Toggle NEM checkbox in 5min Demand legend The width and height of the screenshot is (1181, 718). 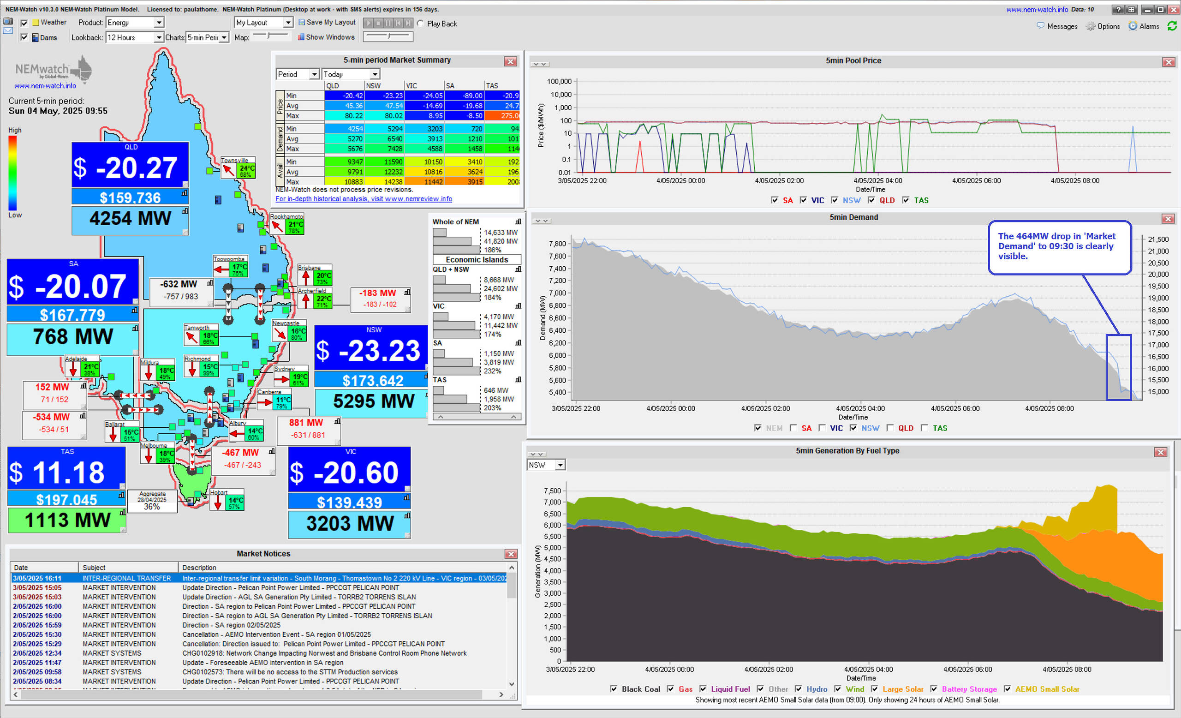click(758, 428)
